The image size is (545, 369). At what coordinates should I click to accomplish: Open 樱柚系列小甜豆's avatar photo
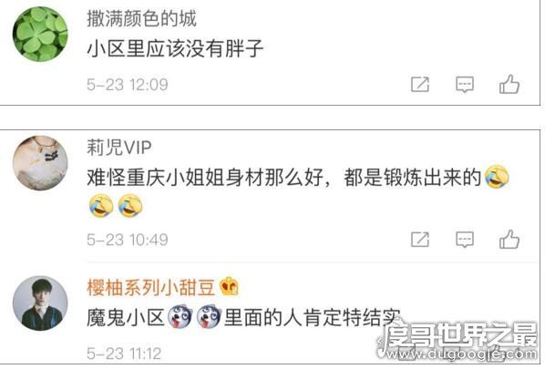click(40, 303)
